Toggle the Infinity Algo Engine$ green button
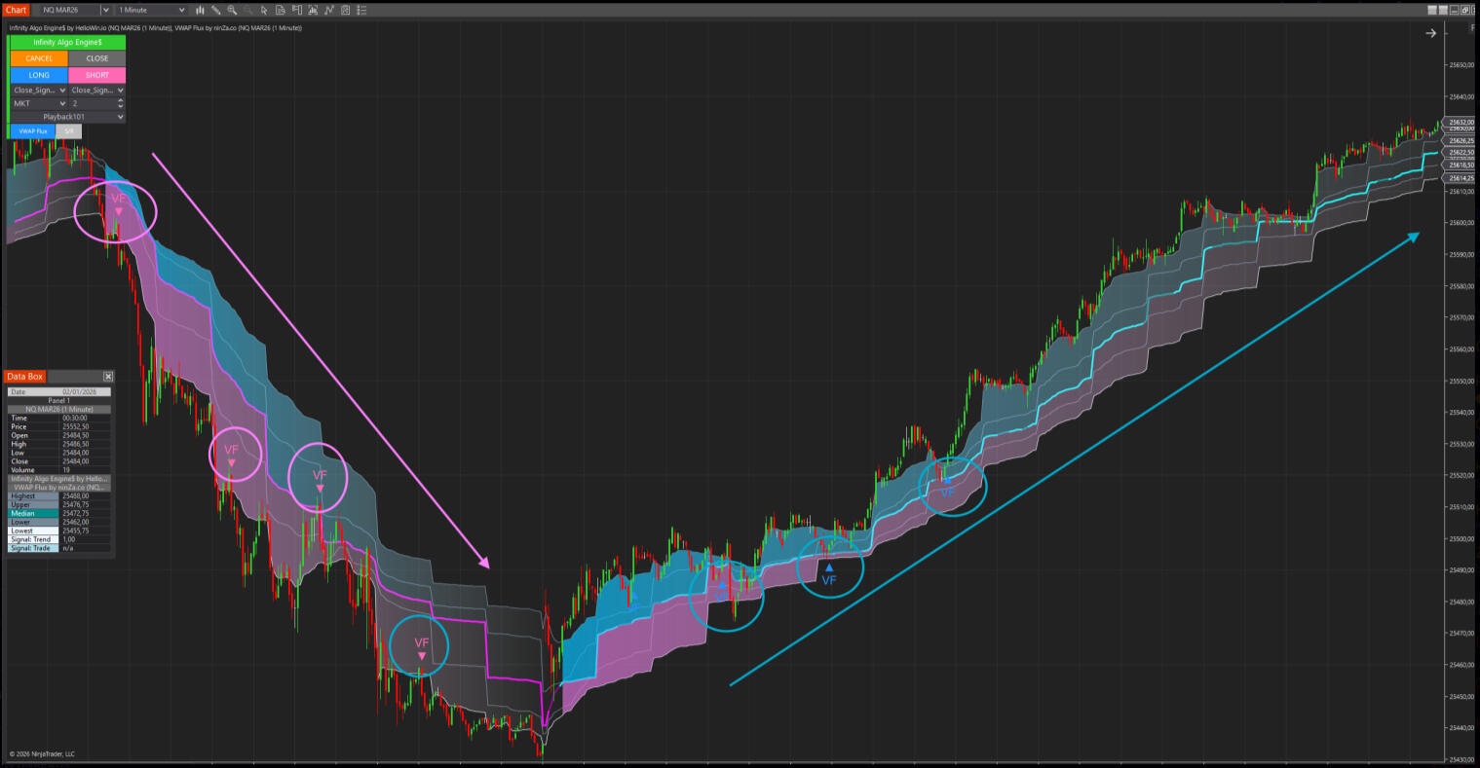This screenshot has width=1480, height=768. 67,43
